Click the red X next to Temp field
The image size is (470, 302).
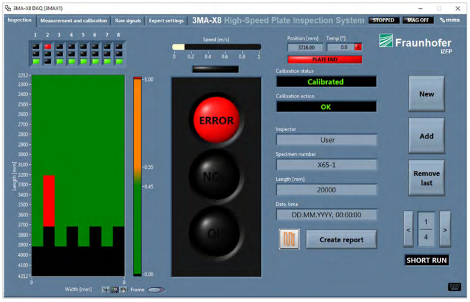358,47
